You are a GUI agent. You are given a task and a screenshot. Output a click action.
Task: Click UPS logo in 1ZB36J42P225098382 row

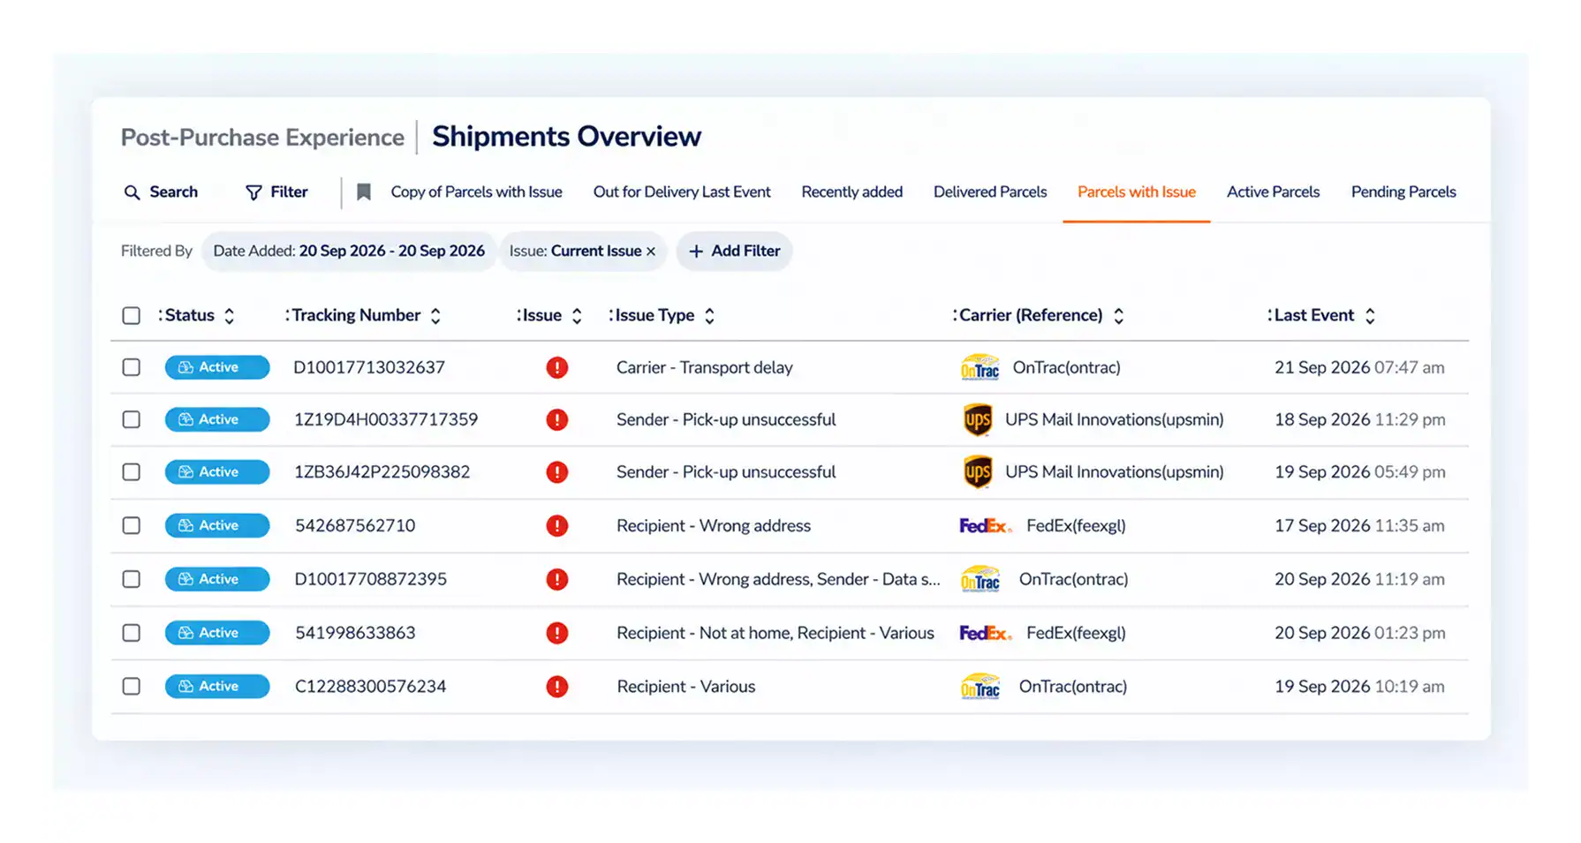pos(978,472)
